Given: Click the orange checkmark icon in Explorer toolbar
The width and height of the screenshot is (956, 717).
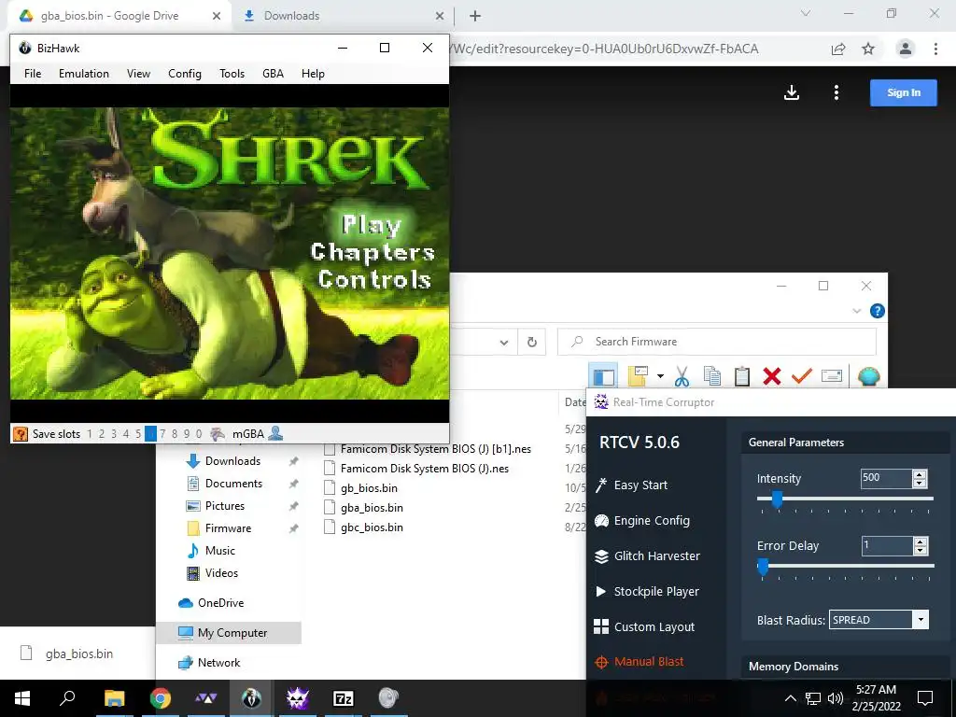Looking at the screenshot, I should tap(802, 376).
